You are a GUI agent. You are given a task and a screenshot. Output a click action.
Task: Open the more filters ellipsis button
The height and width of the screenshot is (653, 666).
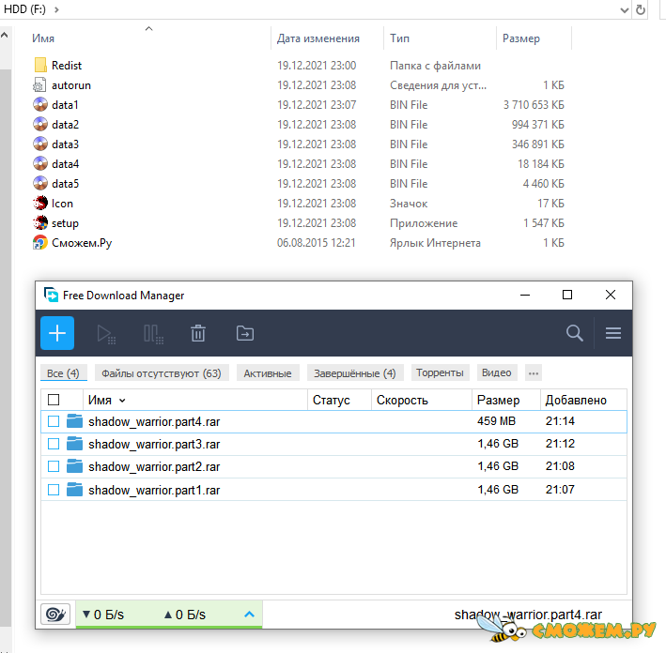point(534,373)
